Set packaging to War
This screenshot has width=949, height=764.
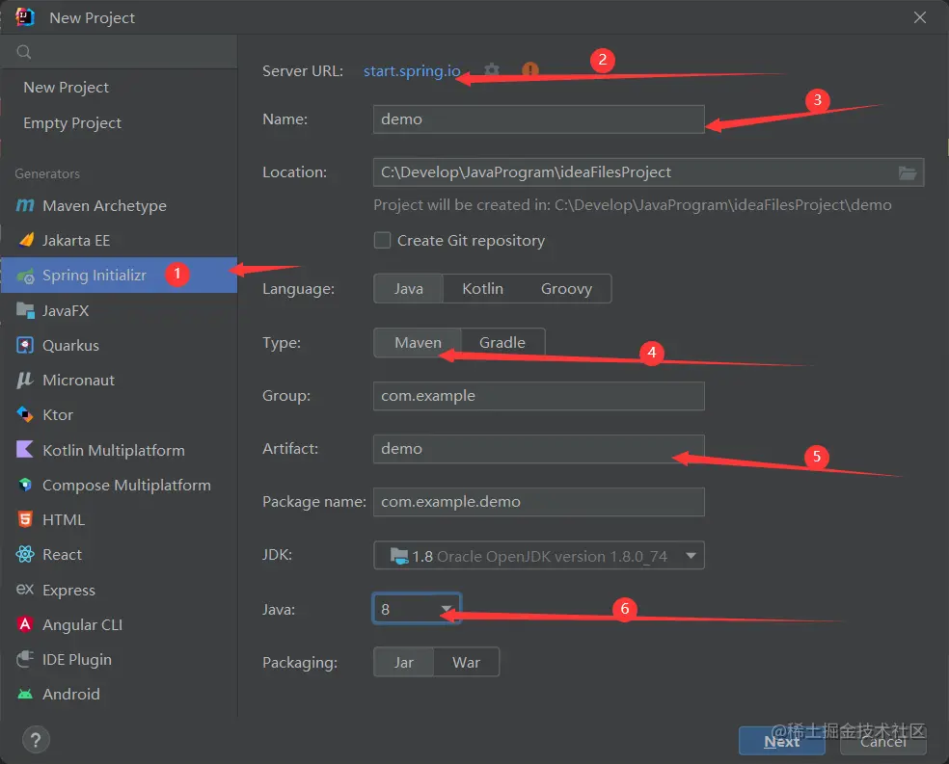pos(466,663)
